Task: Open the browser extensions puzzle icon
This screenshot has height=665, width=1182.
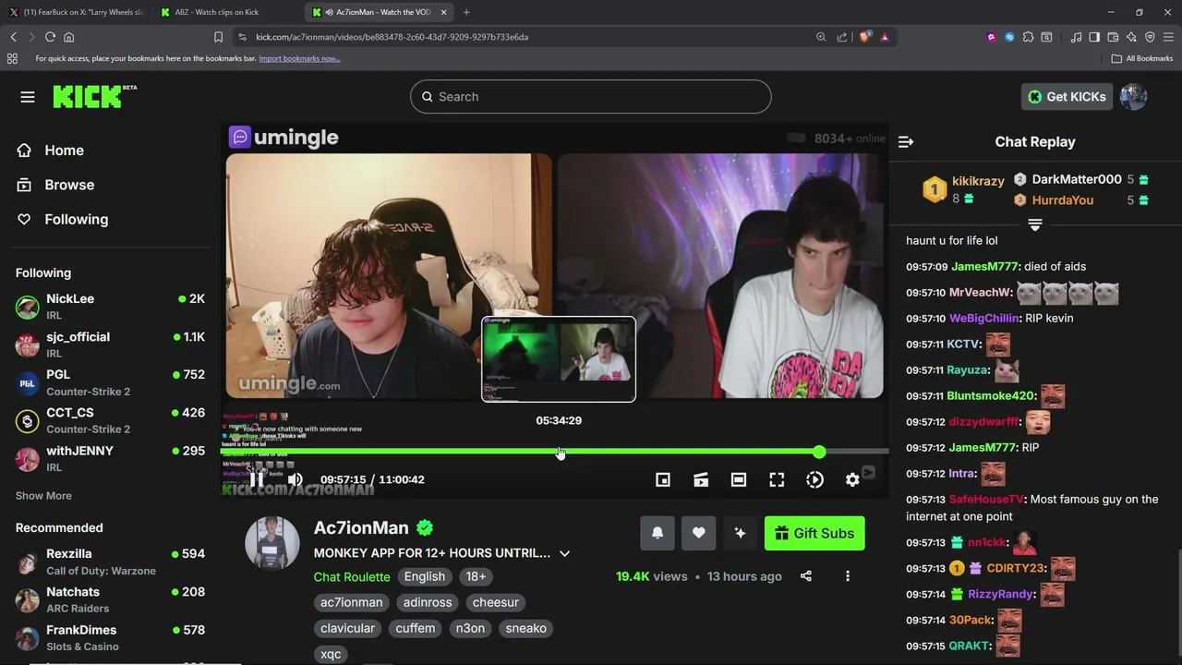Action: 1028,37
